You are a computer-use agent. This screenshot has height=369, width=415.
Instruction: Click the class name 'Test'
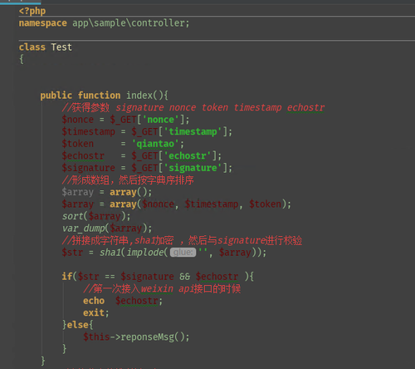(x=61, y=47)
